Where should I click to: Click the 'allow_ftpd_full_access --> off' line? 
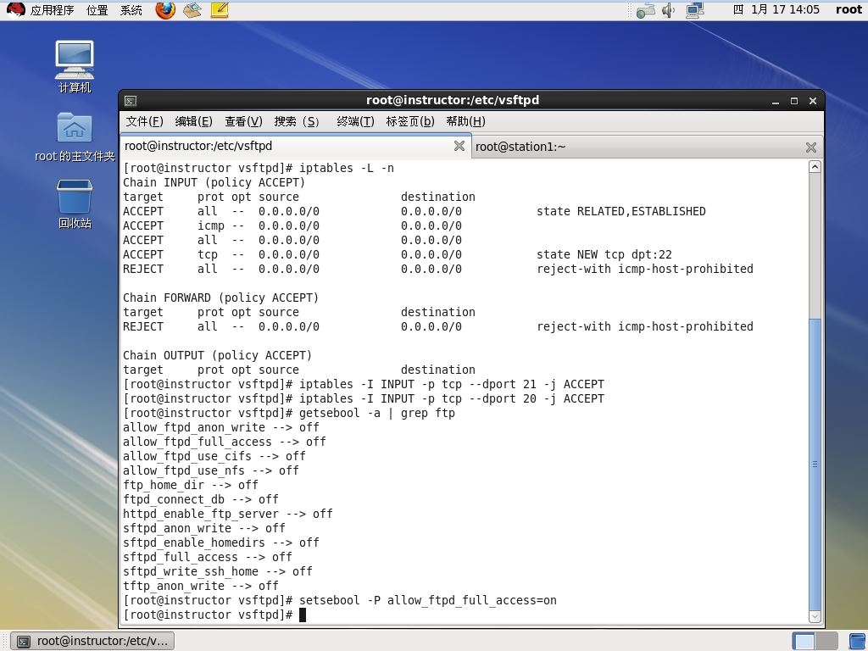[224, 442]
